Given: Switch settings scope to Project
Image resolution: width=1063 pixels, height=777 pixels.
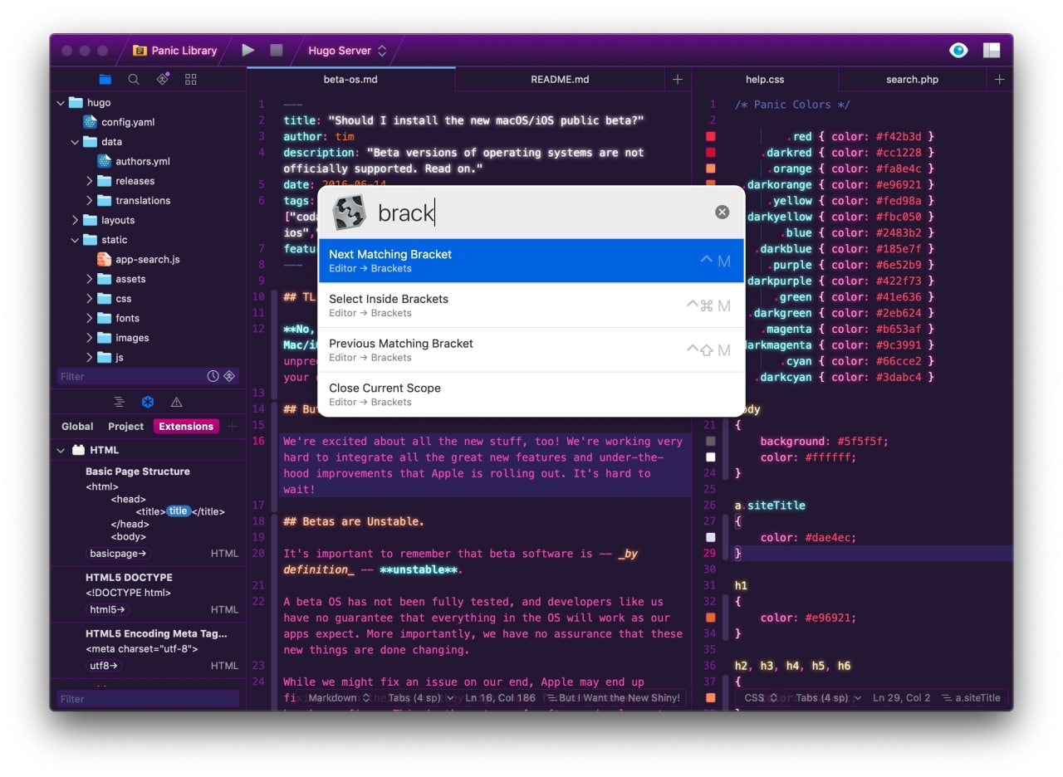Looking at the screenshot, I should 125,426.
